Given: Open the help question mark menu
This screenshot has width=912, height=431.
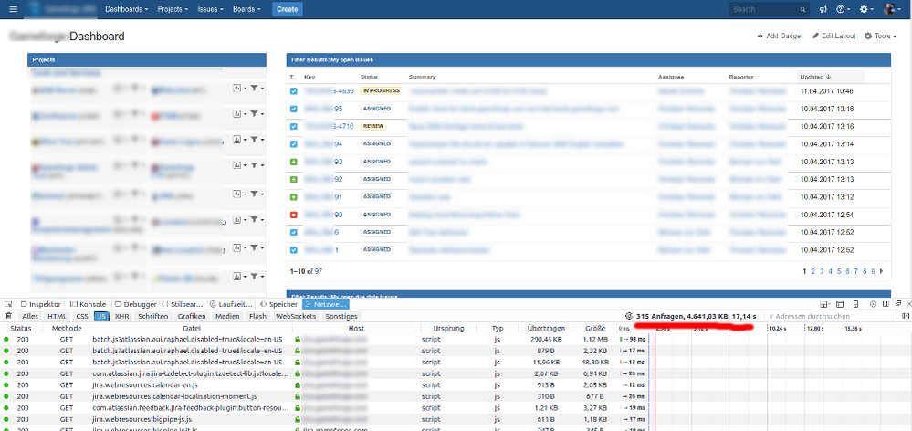Looking at the screenshot, I should [x=843, y=9].
